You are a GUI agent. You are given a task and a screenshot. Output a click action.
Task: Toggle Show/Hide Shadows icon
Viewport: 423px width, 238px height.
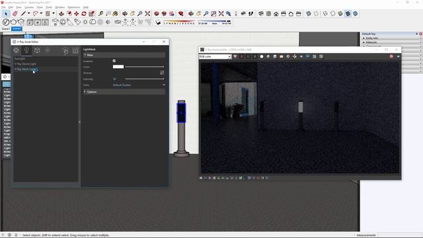tap(158, 22)
